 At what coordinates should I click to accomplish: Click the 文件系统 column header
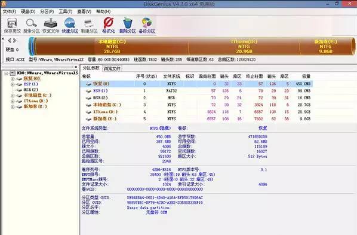pyautogui.click(x=171, y=77)
